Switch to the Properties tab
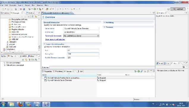Screen dimensions: 189x108 tap(47, 71)
